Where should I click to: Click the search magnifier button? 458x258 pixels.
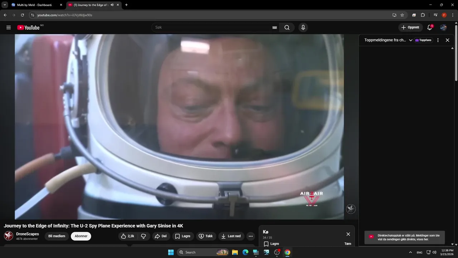(287, 28)
